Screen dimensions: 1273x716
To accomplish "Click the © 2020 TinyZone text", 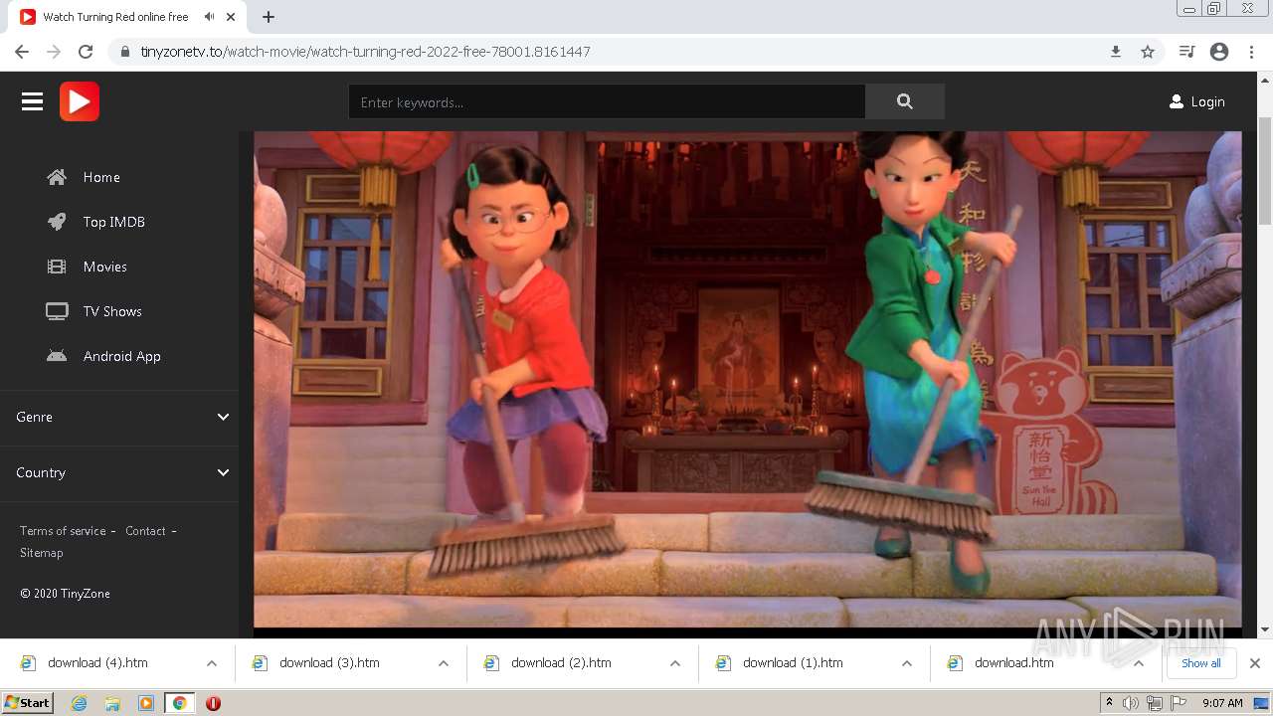I will click(65, 594).
